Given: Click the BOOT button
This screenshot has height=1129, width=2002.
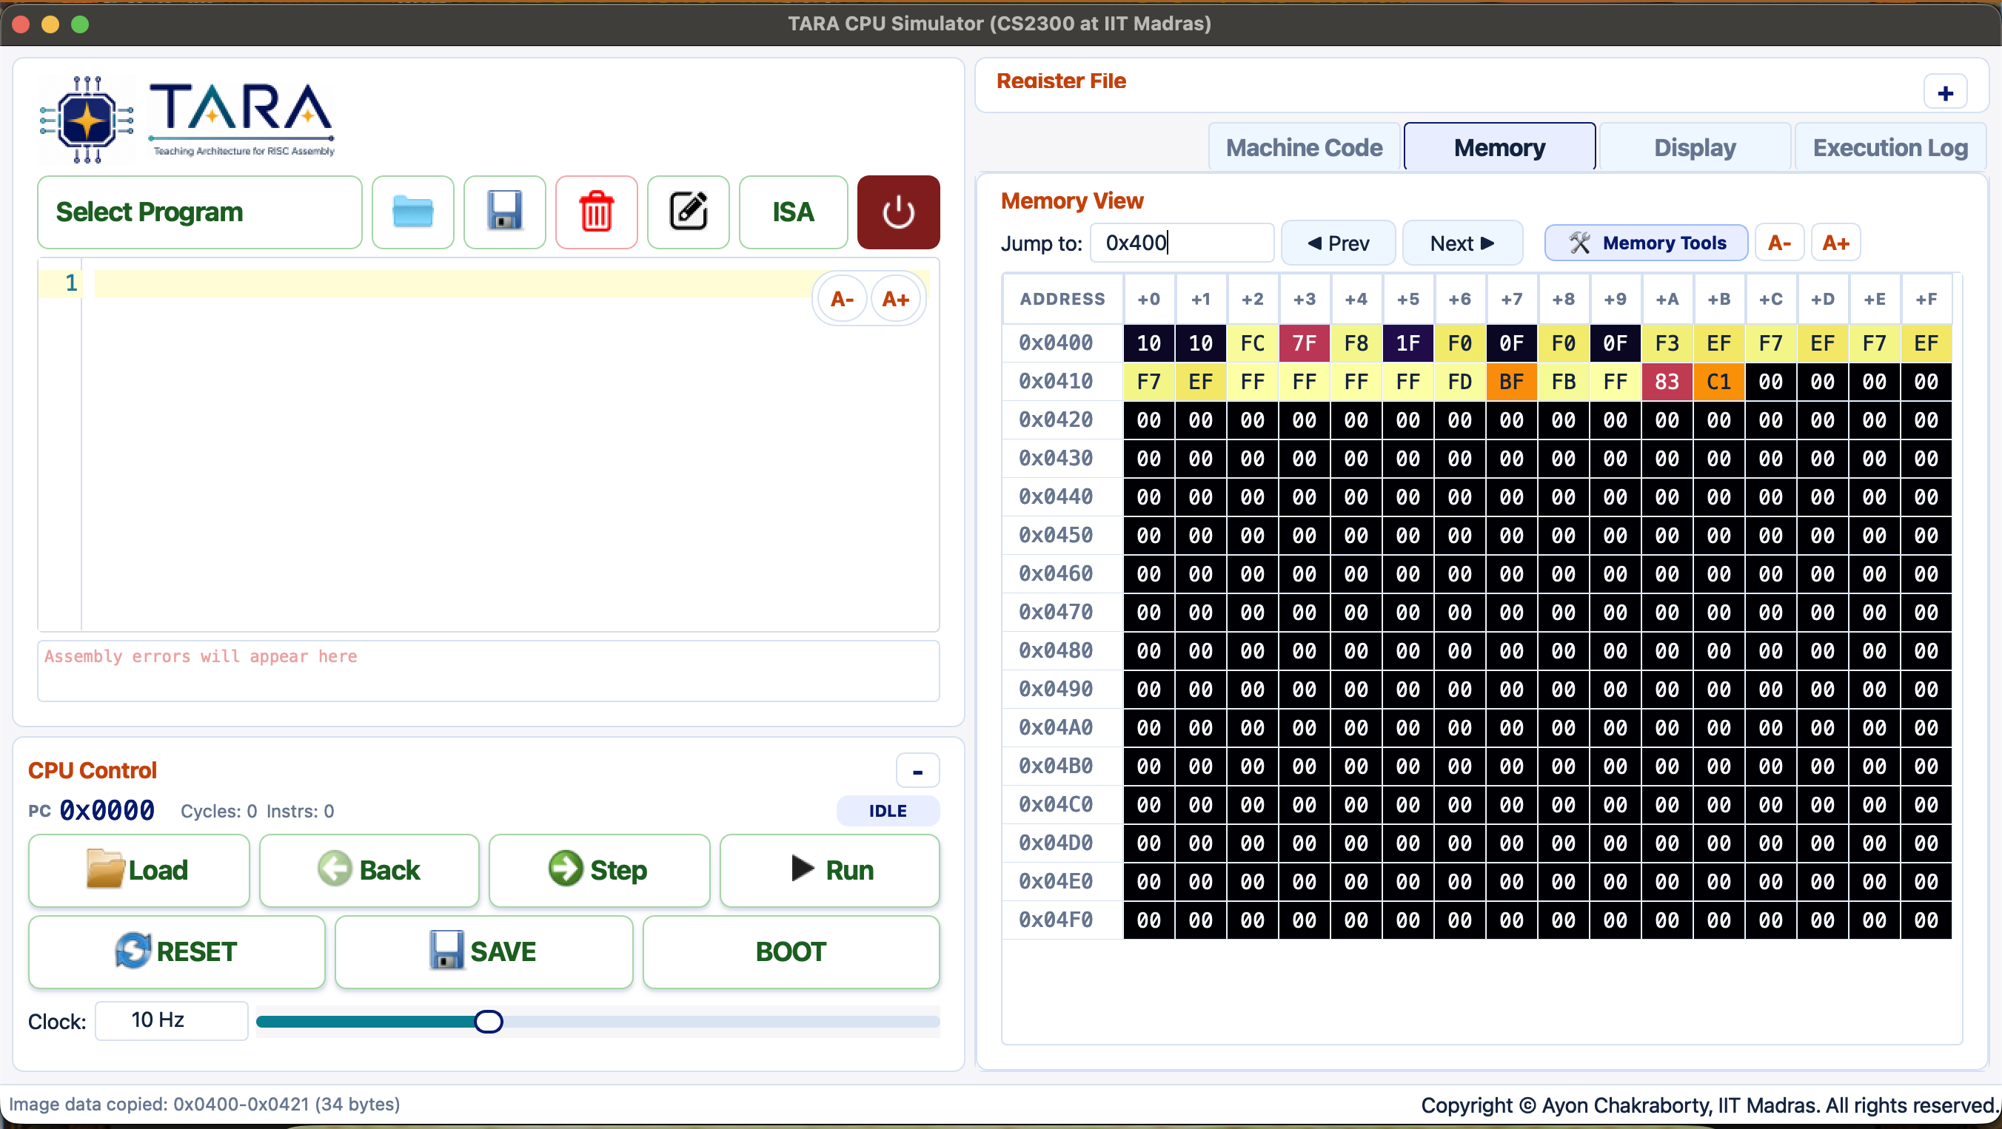Looking at the screenshot, I should pos(791,952).
